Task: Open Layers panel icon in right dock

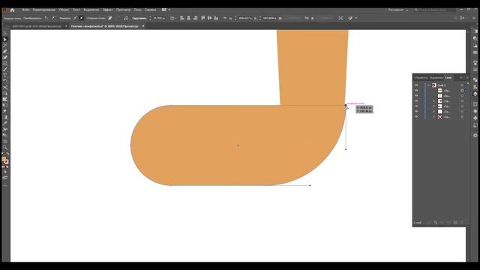Action: pyautogui.click(x=475, y=94)
